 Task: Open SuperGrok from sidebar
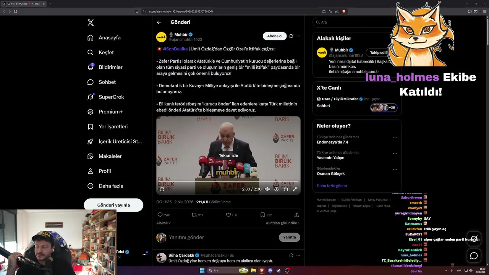tap(105, 97)
